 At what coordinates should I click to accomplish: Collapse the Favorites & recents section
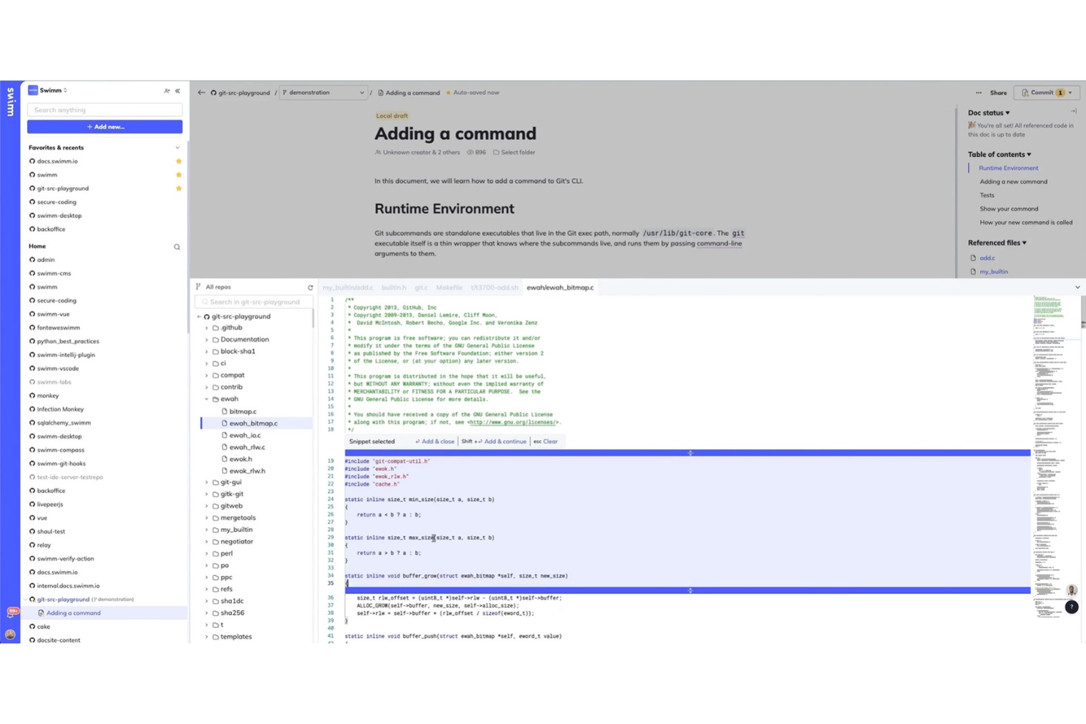[x=177, y=148]
